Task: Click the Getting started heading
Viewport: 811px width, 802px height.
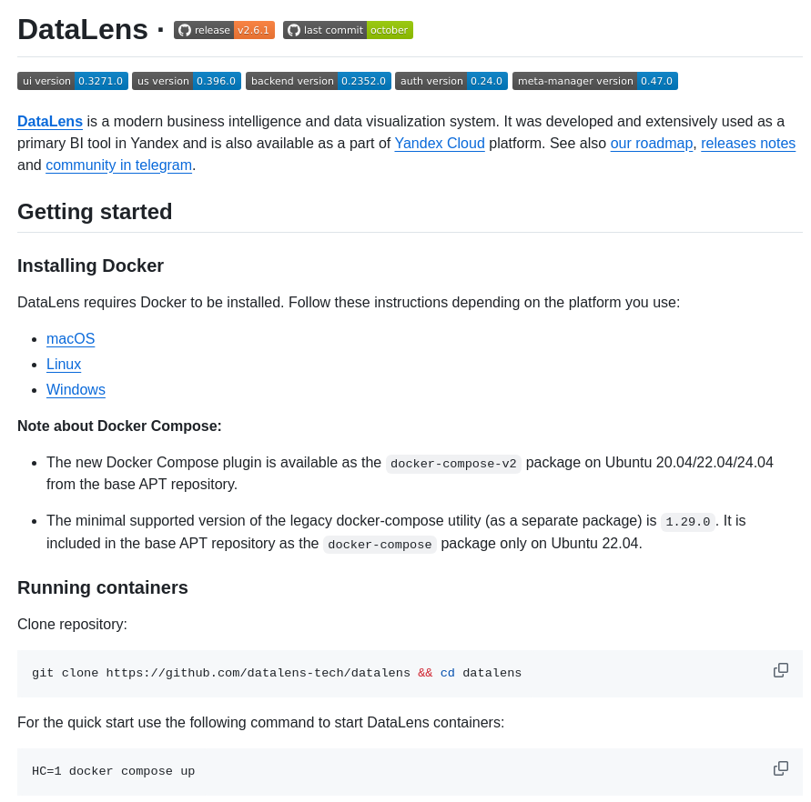Action: click(94, 211)
